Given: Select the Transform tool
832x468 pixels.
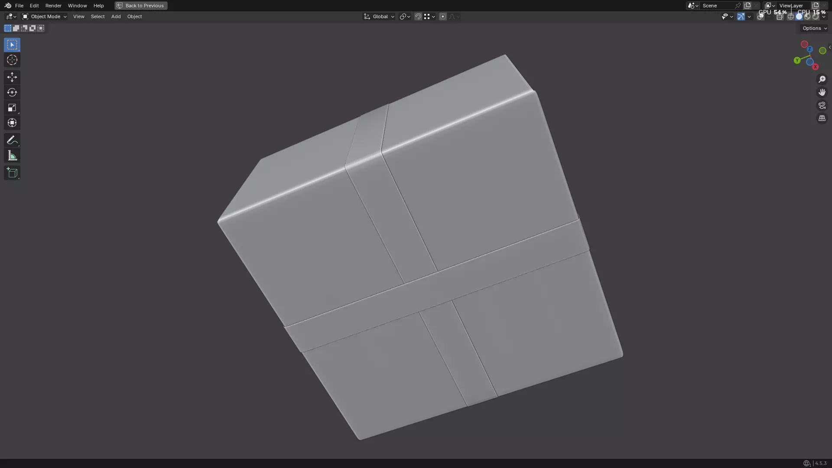Looking at the screenshot, I should coord(12,123).
